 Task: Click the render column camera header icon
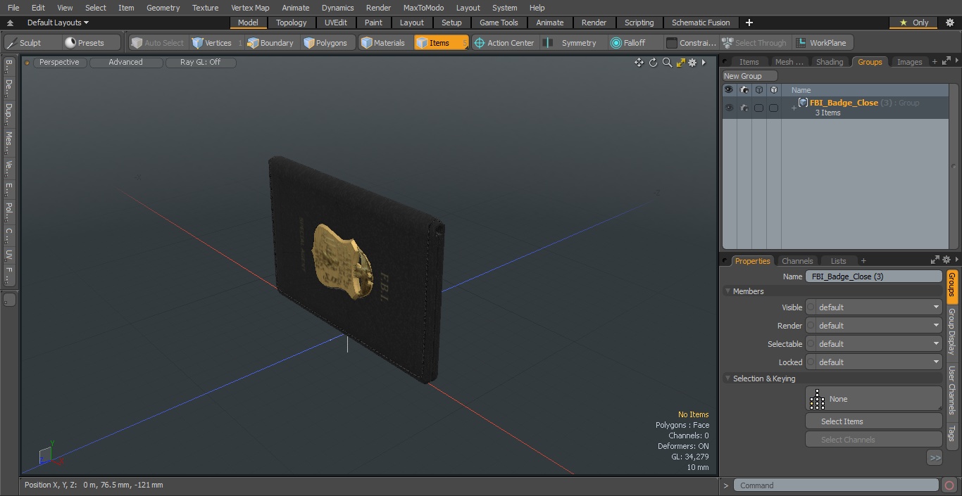click(744, 90)
